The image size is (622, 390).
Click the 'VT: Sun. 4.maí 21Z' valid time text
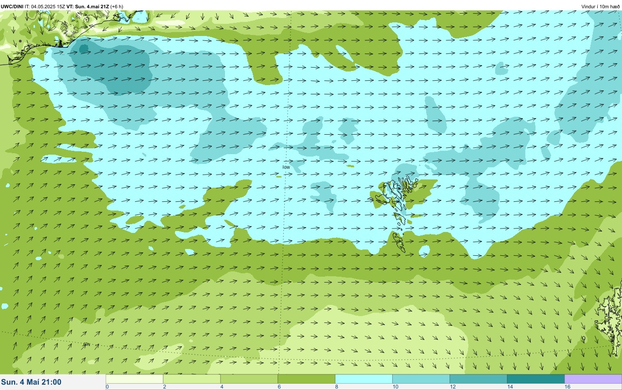click(x=87, y=6)
